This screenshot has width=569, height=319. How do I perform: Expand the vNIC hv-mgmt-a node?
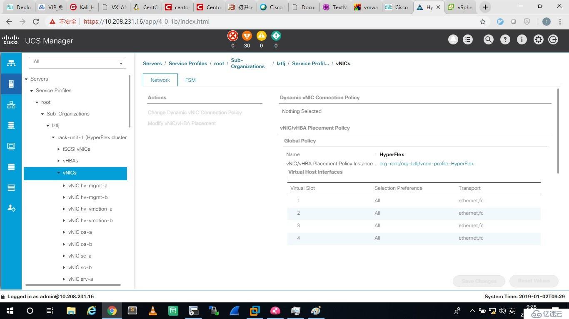pyautogui.click(x=64, y=186)
